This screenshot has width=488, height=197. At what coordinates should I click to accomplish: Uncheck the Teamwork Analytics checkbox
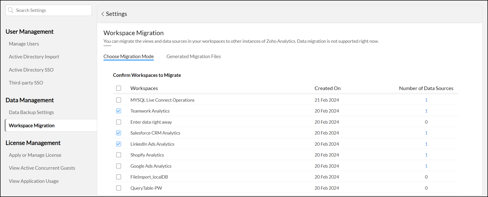pos(118,111)
